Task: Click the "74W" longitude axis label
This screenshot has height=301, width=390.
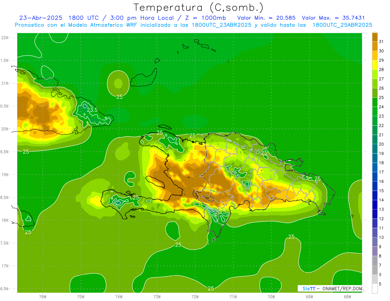Action: [x=119, y=297]
